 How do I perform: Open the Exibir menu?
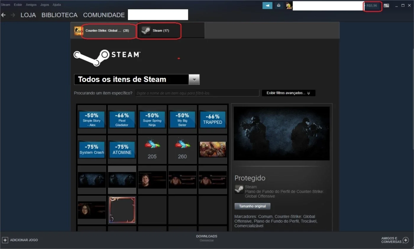18,5
